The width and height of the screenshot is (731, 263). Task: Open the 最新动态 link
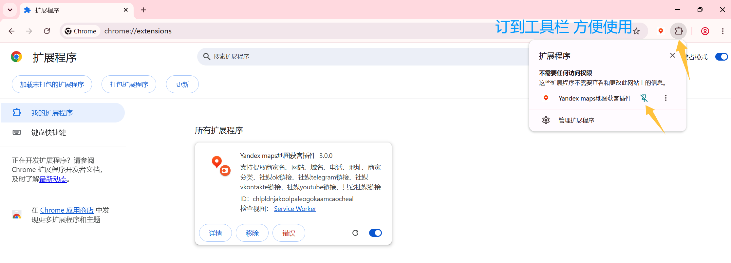pyautogui.click(x=53, y=179)
